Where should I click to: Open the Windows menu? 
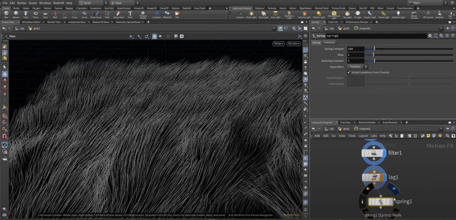45,3
